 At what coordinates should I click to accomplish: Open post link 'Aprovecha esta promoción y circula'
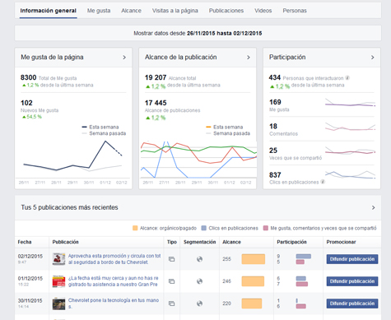coord(114,259)
